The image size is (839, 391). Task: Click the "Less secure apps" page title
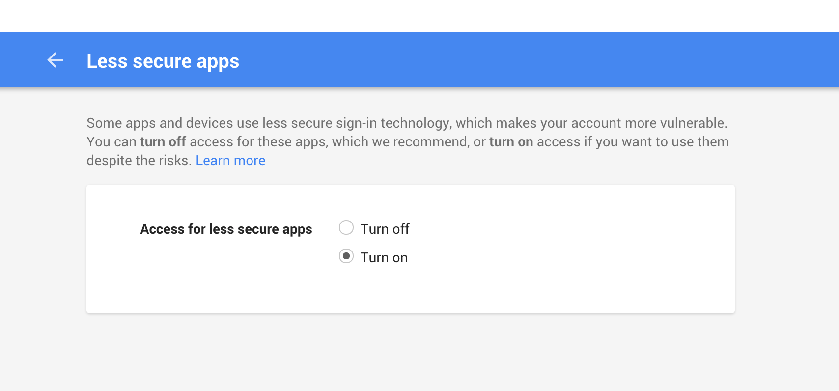[x=163, y=61]
